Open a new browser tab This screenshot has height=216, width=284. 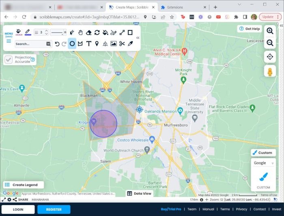pyautogui.click(x=215, y=7)
